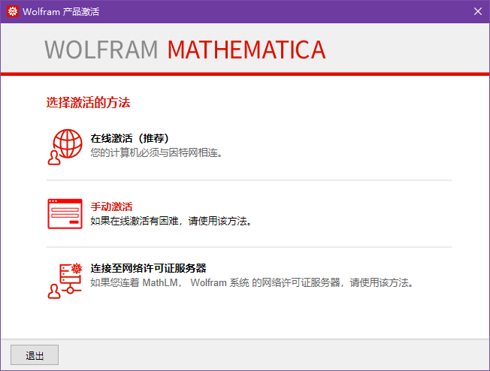Choose 连接至网络许可证服务器 option
Screen dimensions: 490x371
click(x=149, y=268)
